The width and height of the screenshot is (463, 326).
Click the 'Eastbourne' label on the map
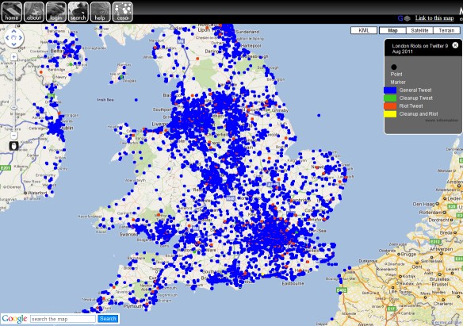(293, 283)
